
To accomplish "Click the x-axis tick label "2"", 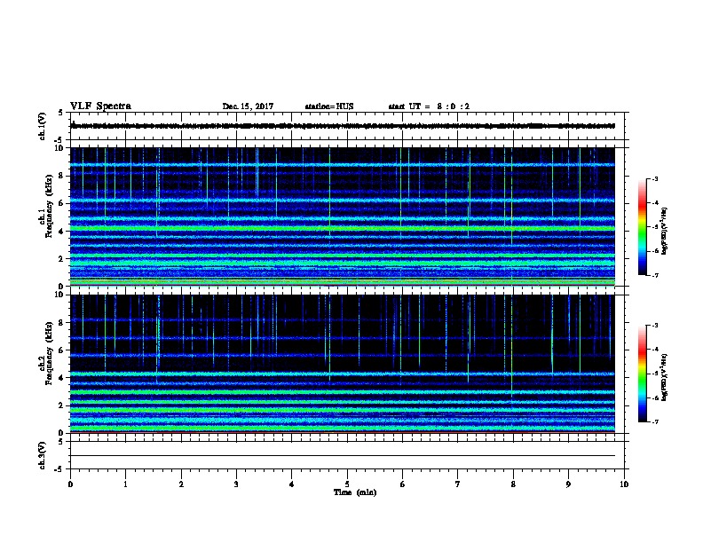I will (x=181, y=484).
